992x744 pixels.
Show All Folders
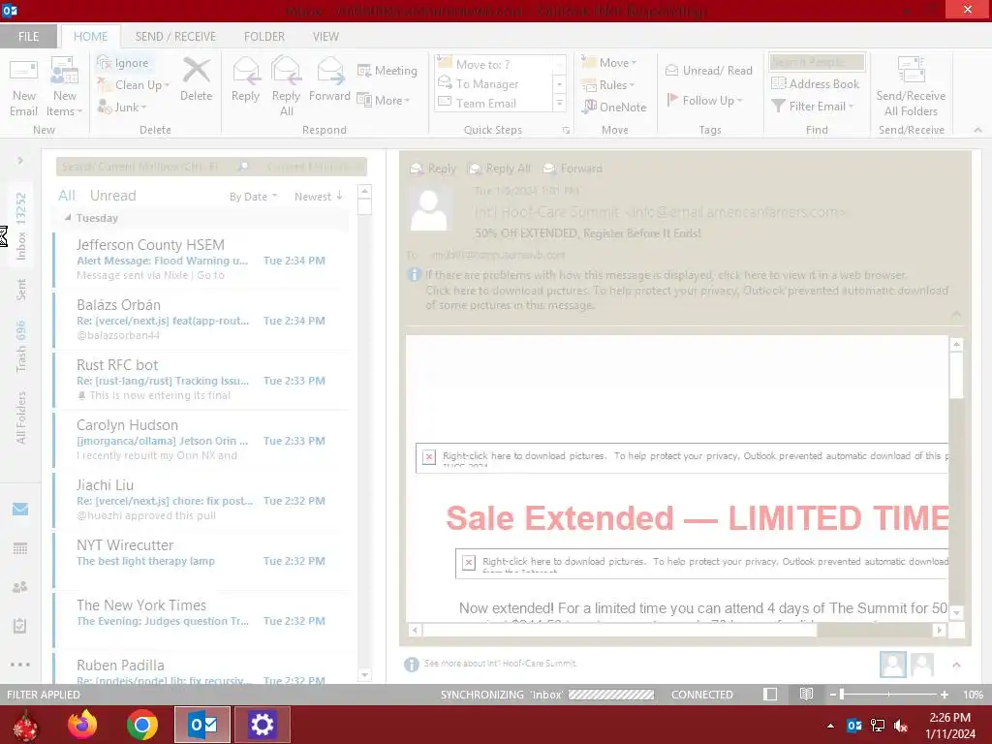20,417
